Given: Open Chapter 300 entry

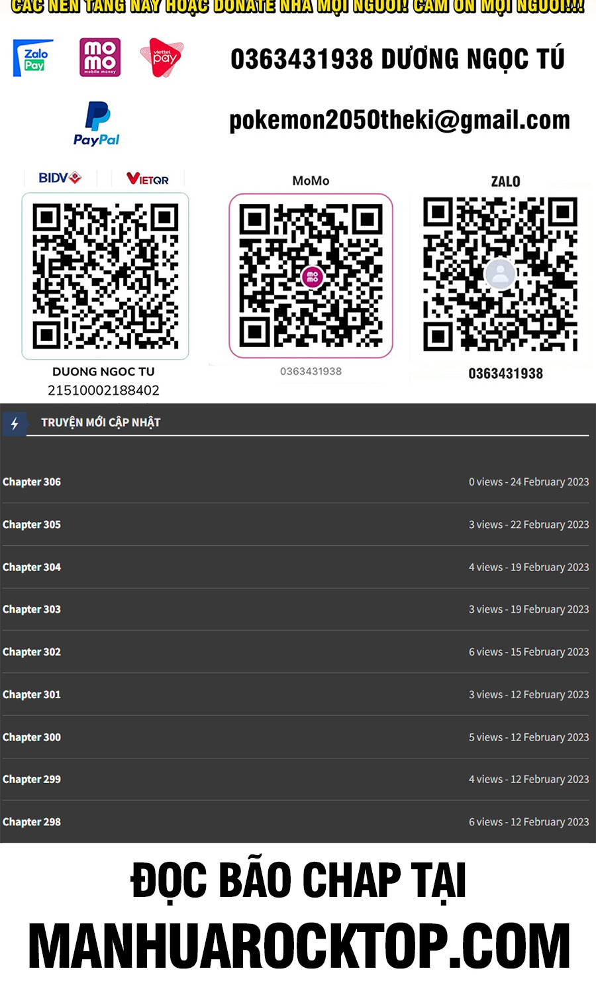Looking at the screenshot, I should click(32, 737).
